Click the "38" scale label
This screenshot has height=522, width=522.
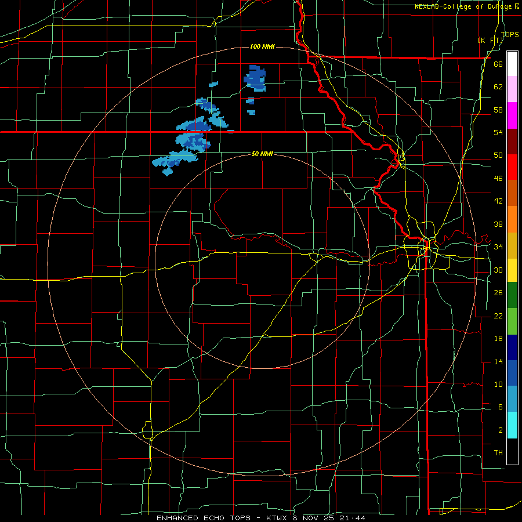point(498,224)
